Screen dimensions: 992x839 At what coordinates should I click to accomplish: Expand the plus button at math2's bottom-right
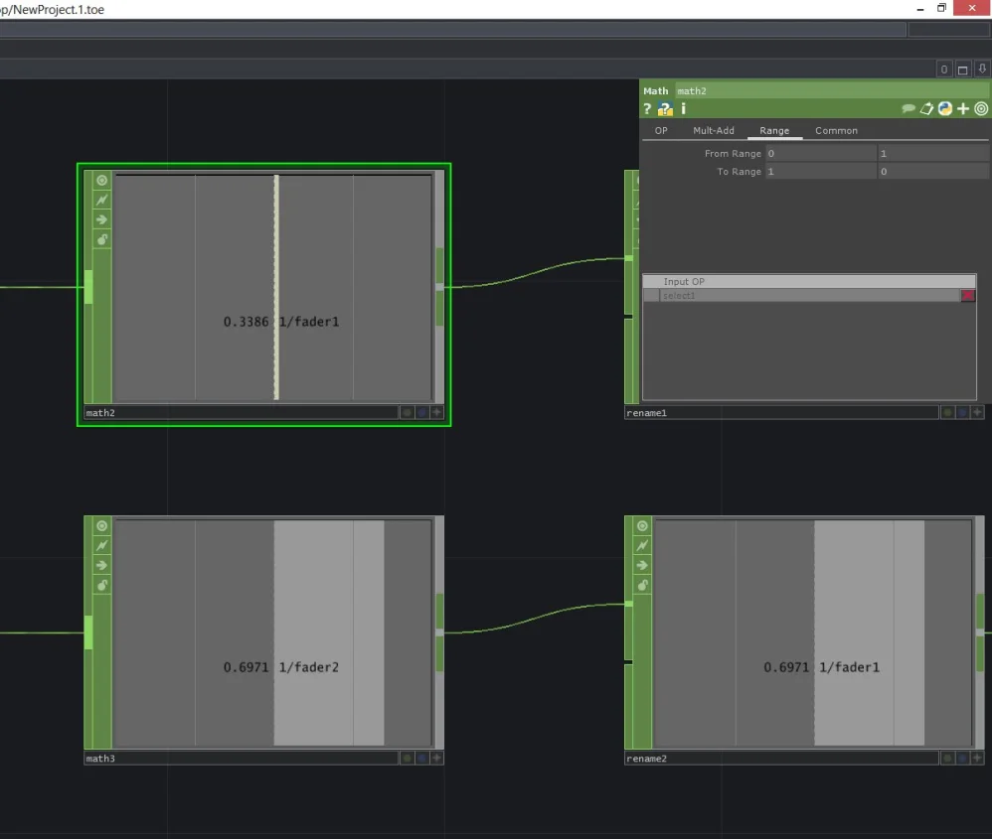click(x=436, y=413)
